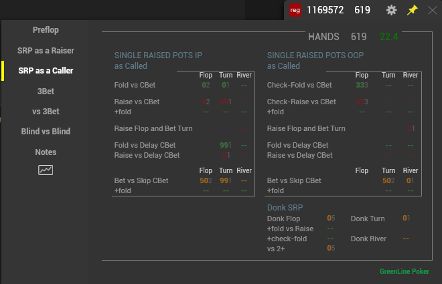
Task: Open the Notes tab
Action: pos(46,152)
